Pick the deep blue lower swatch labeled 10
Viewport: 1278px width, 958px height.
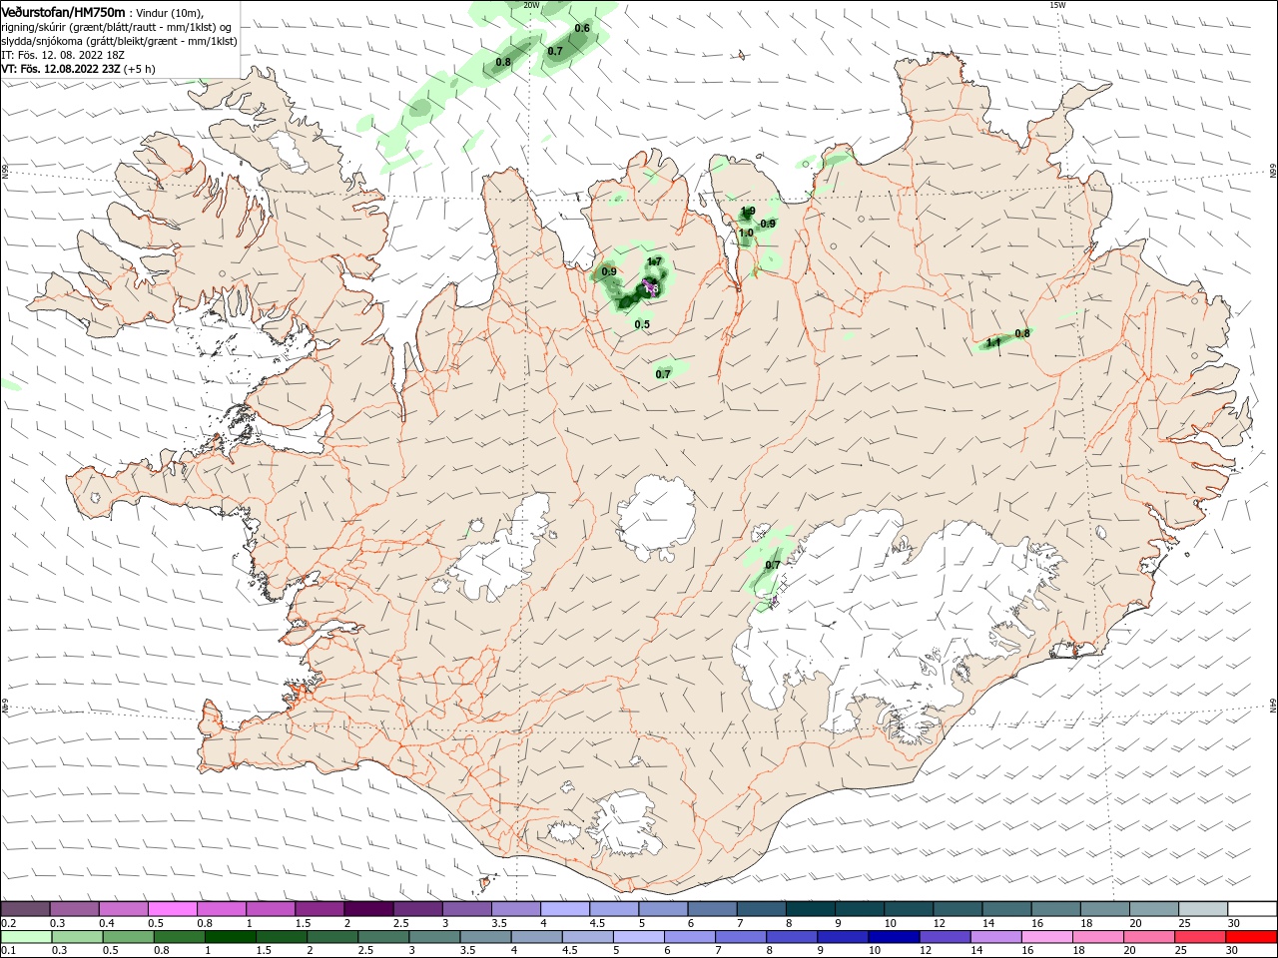click(894, 937)
